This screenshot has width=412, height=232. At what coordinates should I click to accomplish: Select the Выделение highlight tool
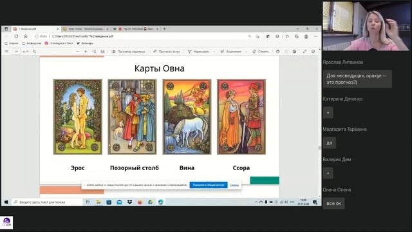tap(231, 52)
